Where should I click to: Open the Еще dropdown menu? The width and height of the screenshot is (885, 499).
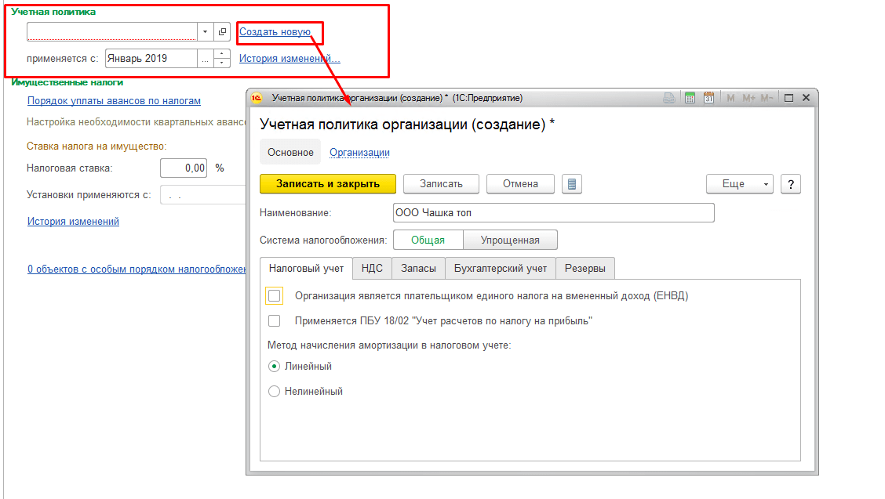(x=739, y=184)
